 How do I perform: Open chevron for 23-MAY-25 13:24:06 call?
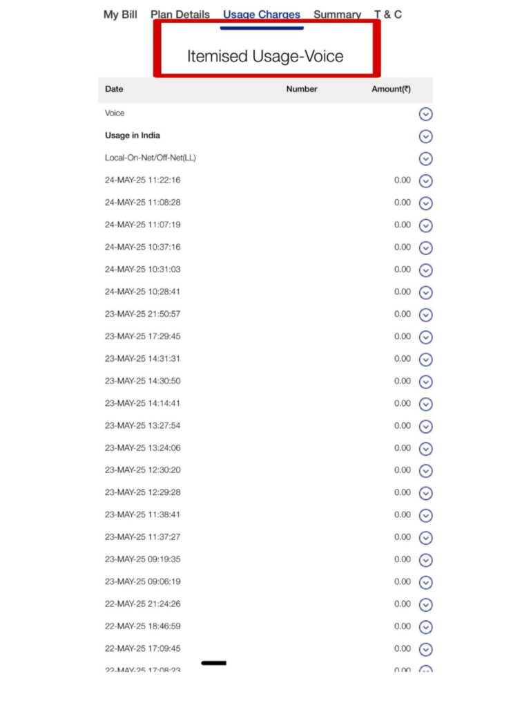425,449
